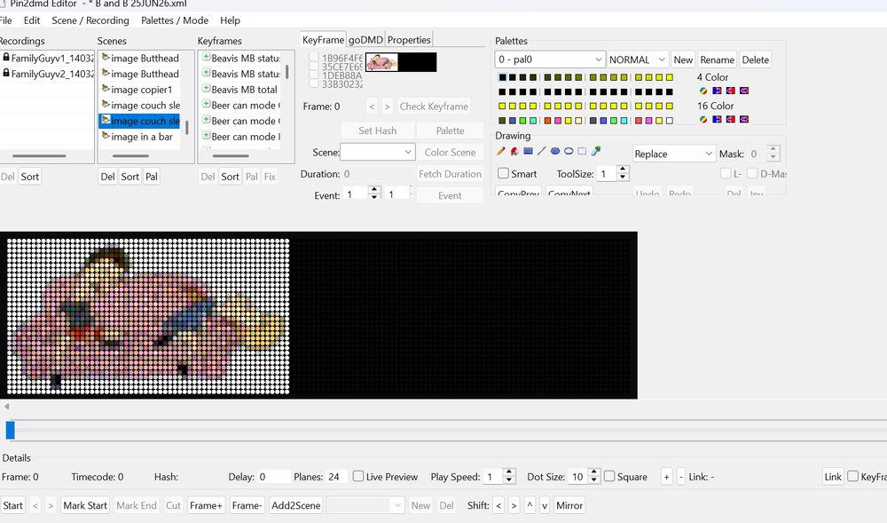Click the second red-blue arrow icon under 4 Color
The height and width of the screenshot is (523, 887).
point(730,91)
